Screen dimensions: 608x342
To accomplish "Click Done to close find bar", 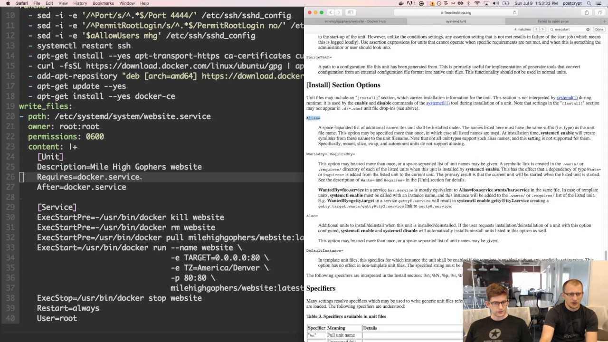I will point(599,29).
